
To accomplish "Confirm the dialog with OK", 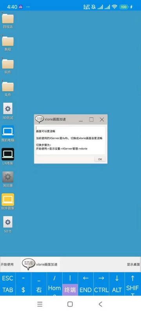I will click(x=100, y=159).
